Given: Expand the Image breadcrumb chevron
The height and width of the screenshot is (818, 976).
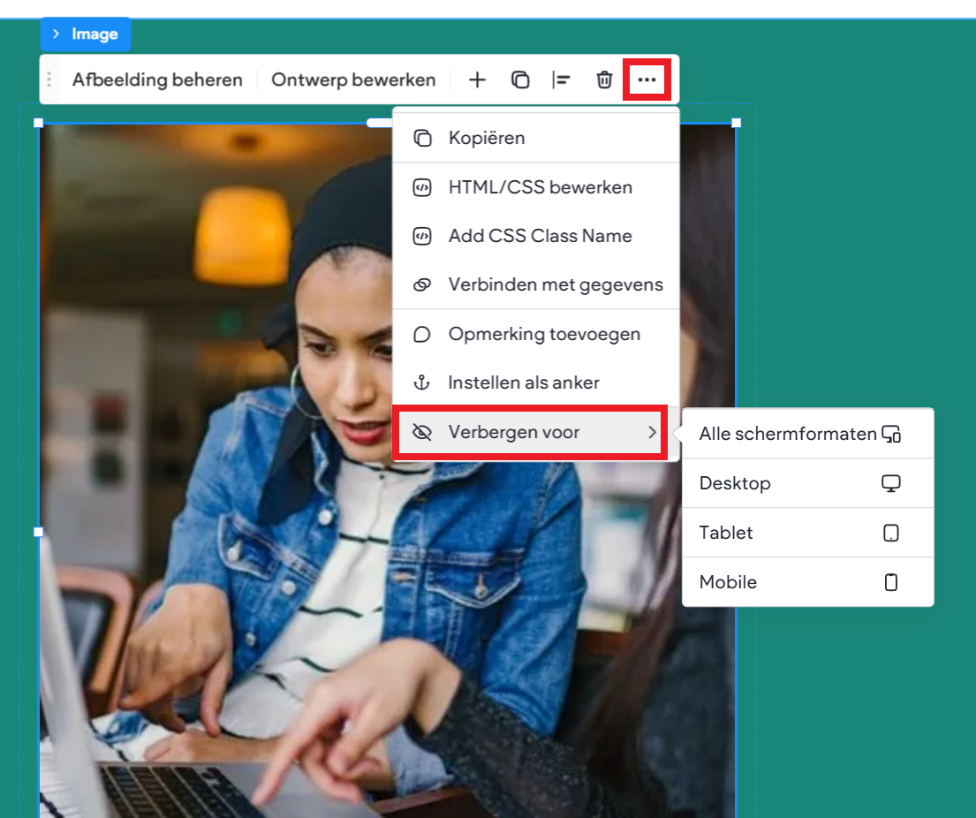Looking at the screenshot, I should point(56,34).
